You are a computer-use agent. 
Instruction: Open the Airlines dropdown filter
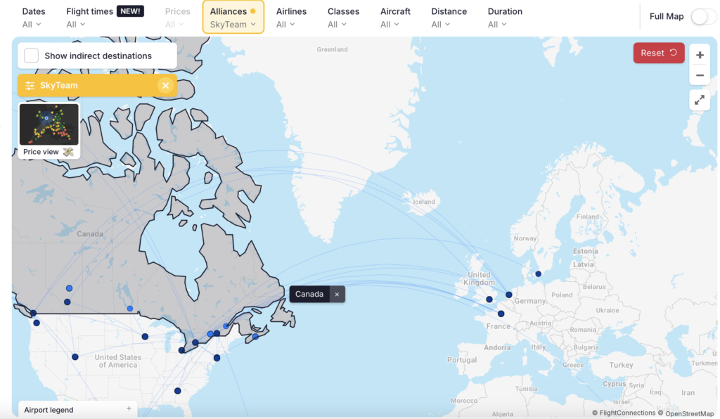click(291, 18)
